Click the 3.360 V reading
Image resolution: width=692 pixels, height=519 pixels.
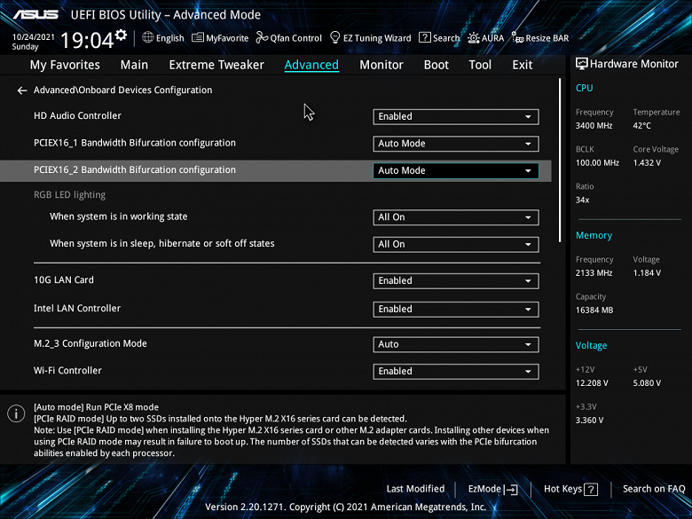(x=589, y=421)
